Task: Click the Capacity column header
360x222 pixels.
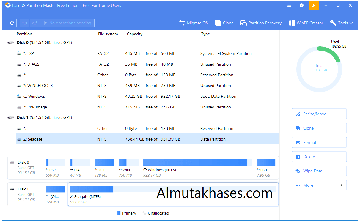Action: coord(135,34)
